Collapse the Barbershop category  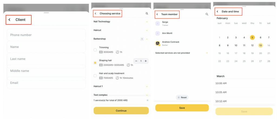click(x=147, y=39)
